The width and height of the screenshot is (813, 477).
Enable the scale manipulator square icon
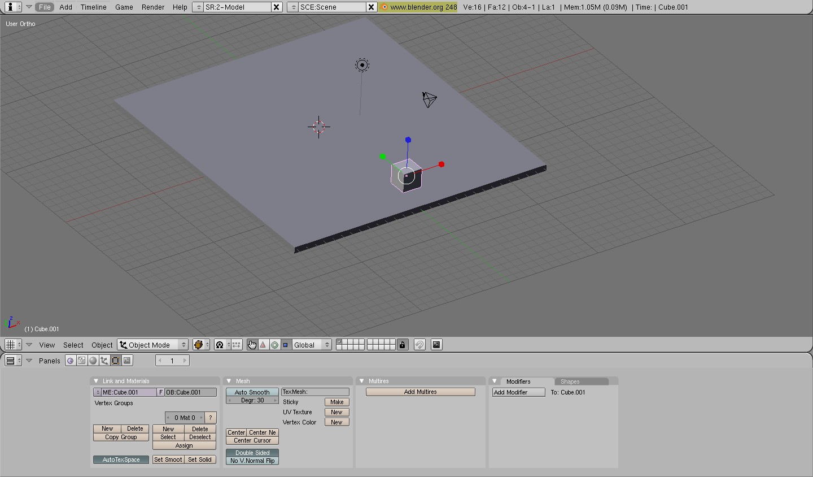(286, 345)
